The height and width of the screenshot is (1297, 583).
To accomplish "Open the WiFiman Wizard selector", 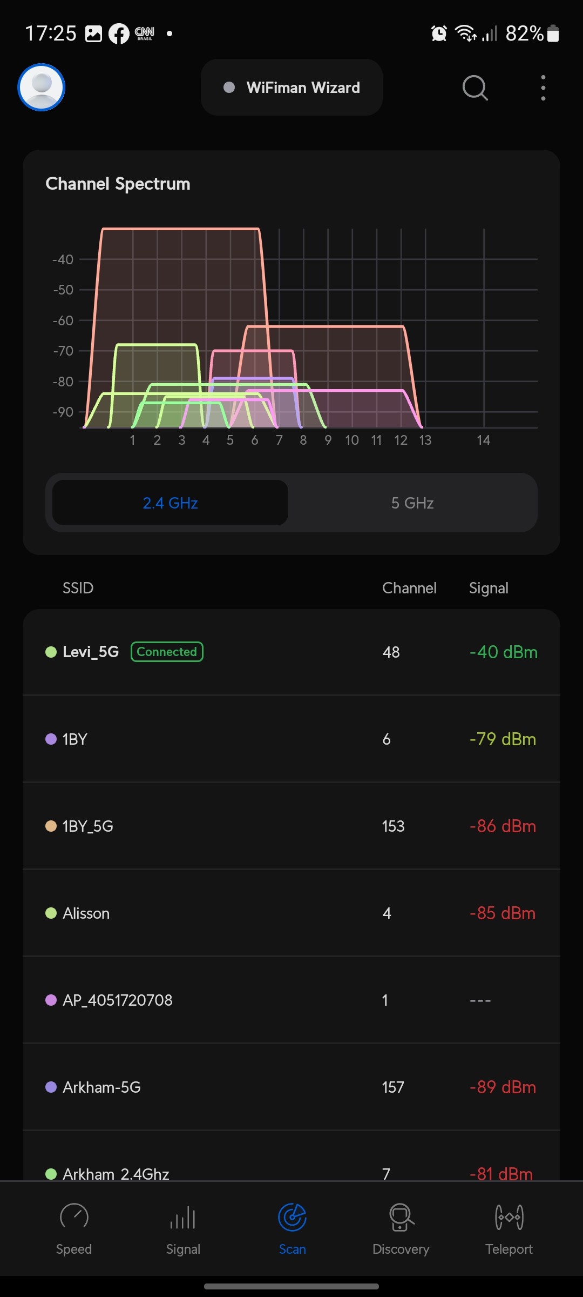I will (291, 88).
